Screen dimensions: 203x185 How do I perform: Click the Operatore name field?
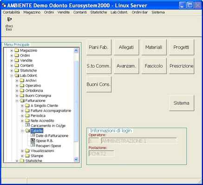point(139,141)
